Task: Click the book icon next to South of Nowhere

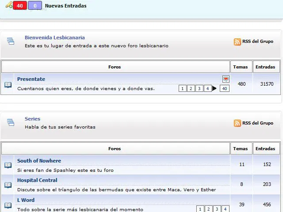Action: (x=8, y=165)
